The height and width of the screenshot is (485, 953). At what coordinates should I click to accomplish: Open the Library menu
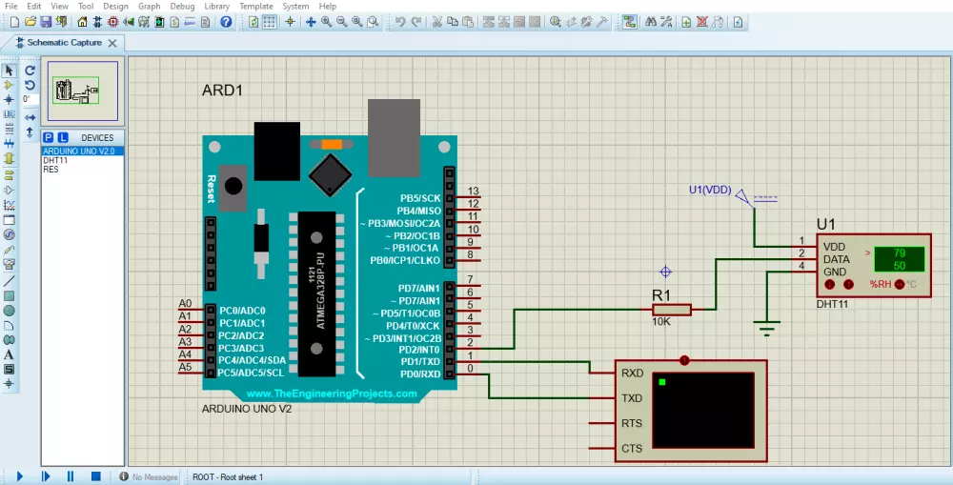click(216, 6)
